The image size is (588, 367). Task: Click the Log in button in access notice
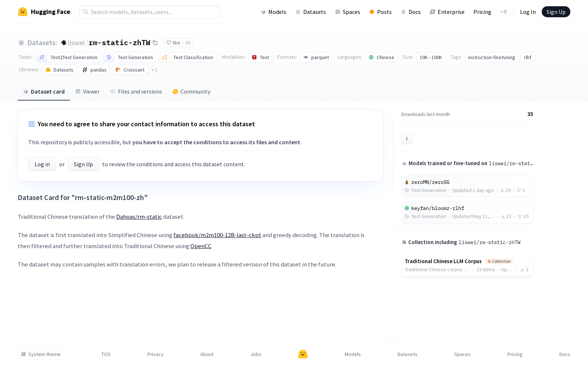pyautogui.click(x=42, y=164)
